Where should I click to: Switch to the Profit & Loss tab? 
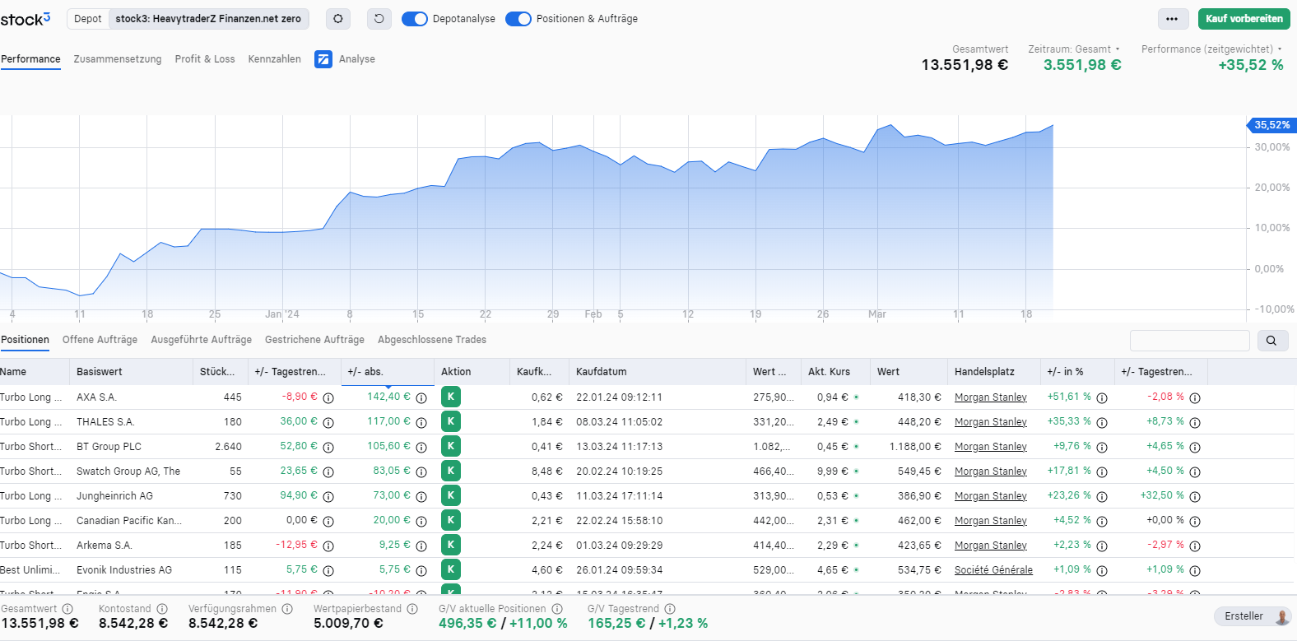(x=205, y=59)
